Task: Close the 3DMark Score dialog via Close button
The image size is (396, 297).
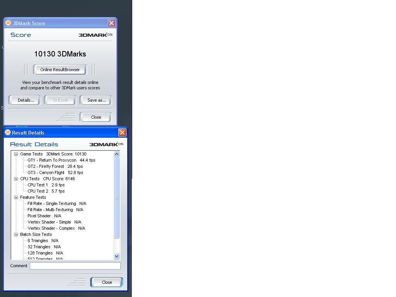Action: point(95,117)
